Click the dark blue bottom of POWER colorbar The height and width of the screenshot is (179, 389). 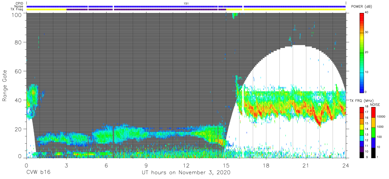(362, 88)
